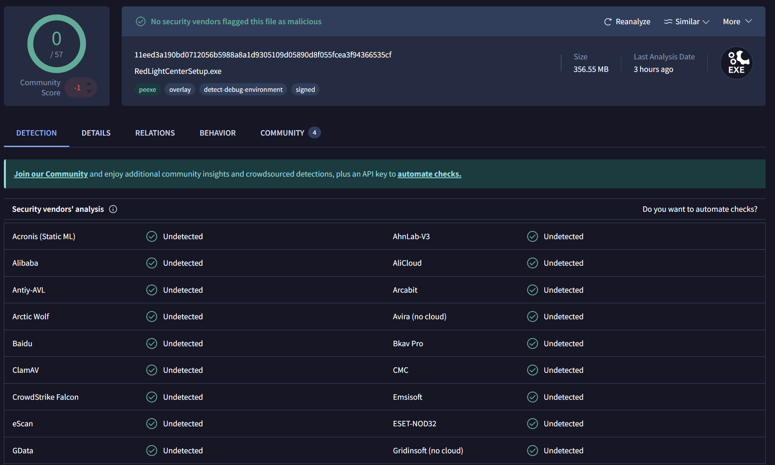Click the automate checks link
This screenshot has height=465, width=775.
[429, 174]
